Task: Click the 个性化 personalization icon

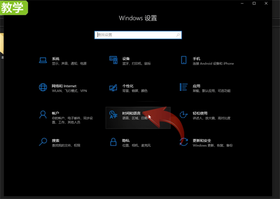Action: click(113, 88)
